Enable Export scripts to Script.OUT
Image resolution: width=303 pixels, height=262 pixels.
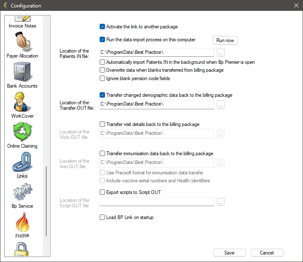click(102, 192)
